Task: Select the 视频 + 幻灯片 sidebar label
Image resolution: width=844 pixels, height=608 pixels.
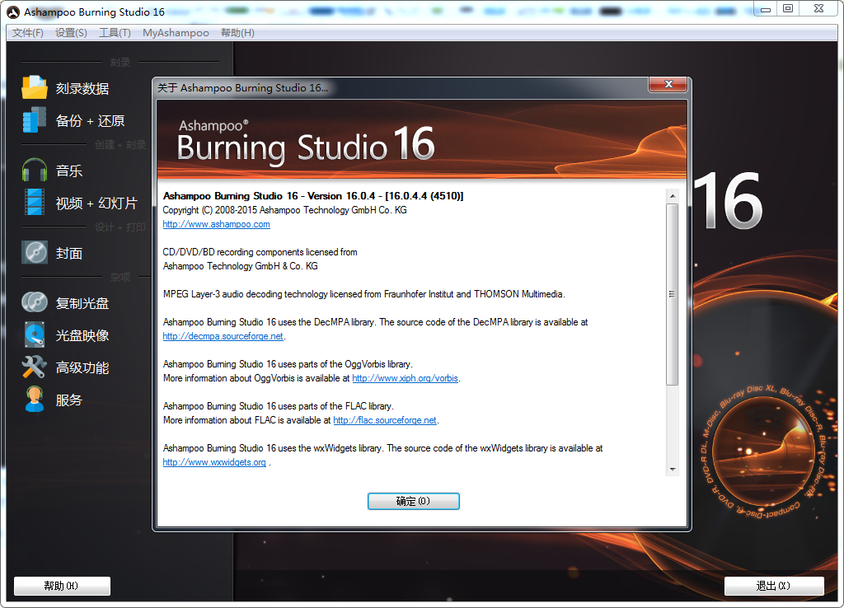Action: click(96, 203)
